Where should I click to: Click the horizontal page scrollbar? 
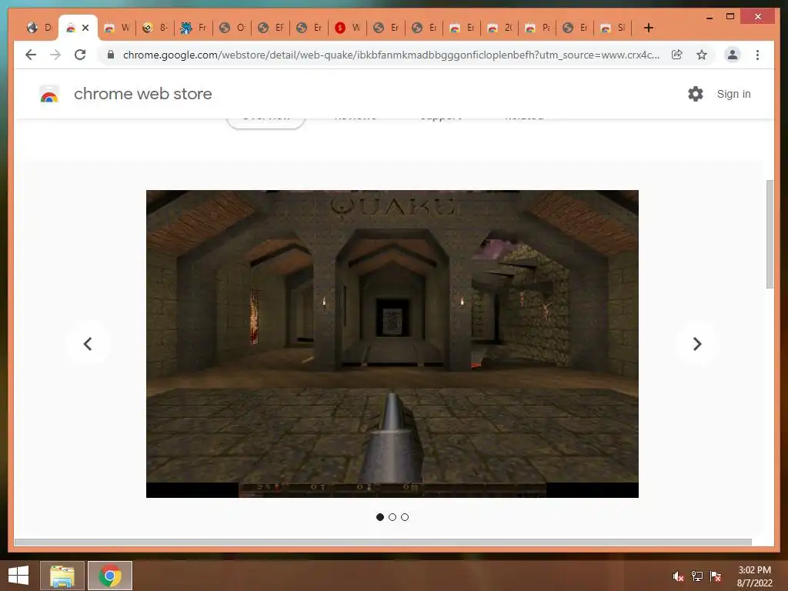coord(383,543)
